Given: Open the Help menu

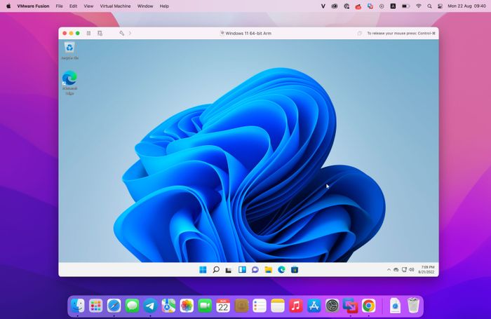Looking at the screenshot, I should point(164,6).
